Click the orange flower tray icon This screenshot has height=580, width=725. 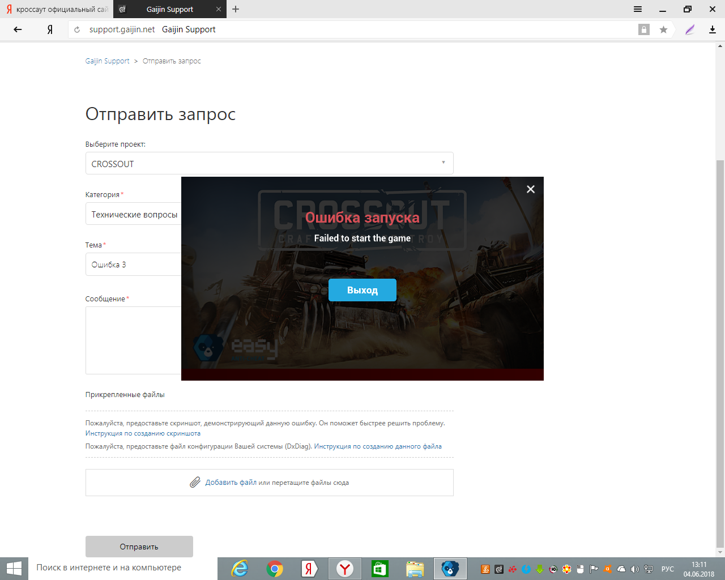pos(567,569)
